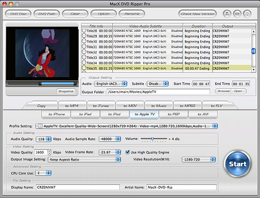Select the Title30 radio button
Viewport: 260px width, 198px height.
84,41
